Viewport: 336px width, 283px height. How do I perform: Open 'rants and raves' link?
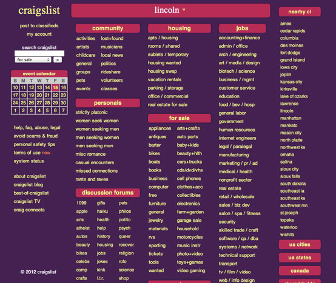(92, 179)
